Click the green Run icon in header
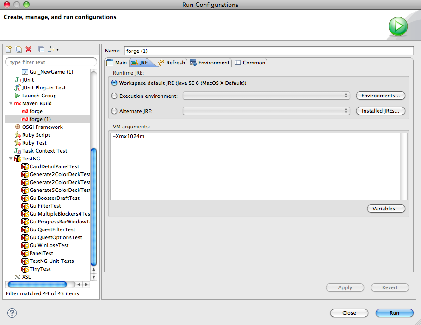This screenshot has height=325, width=421. [x=397, y=26]
